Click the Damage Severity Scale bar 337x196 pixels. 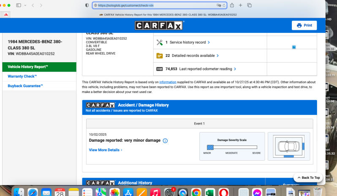click(232, 147)
